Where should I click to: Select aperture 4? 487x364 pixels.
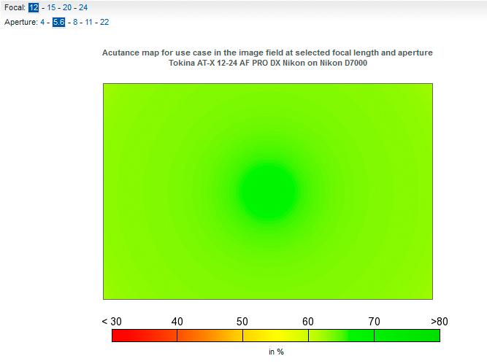coord(42,22)
